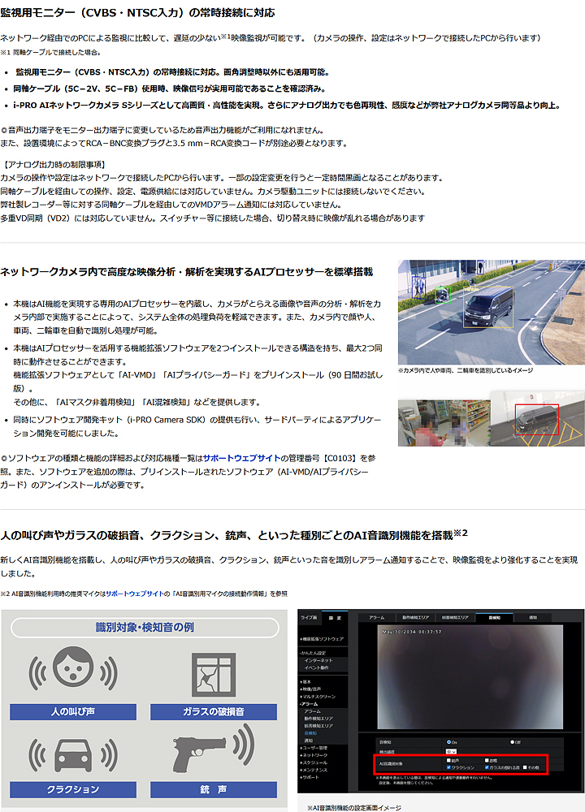
Task: Expand メンテナンス in settings sidebar
Action: pyautogui.click(x=314, y=770)
